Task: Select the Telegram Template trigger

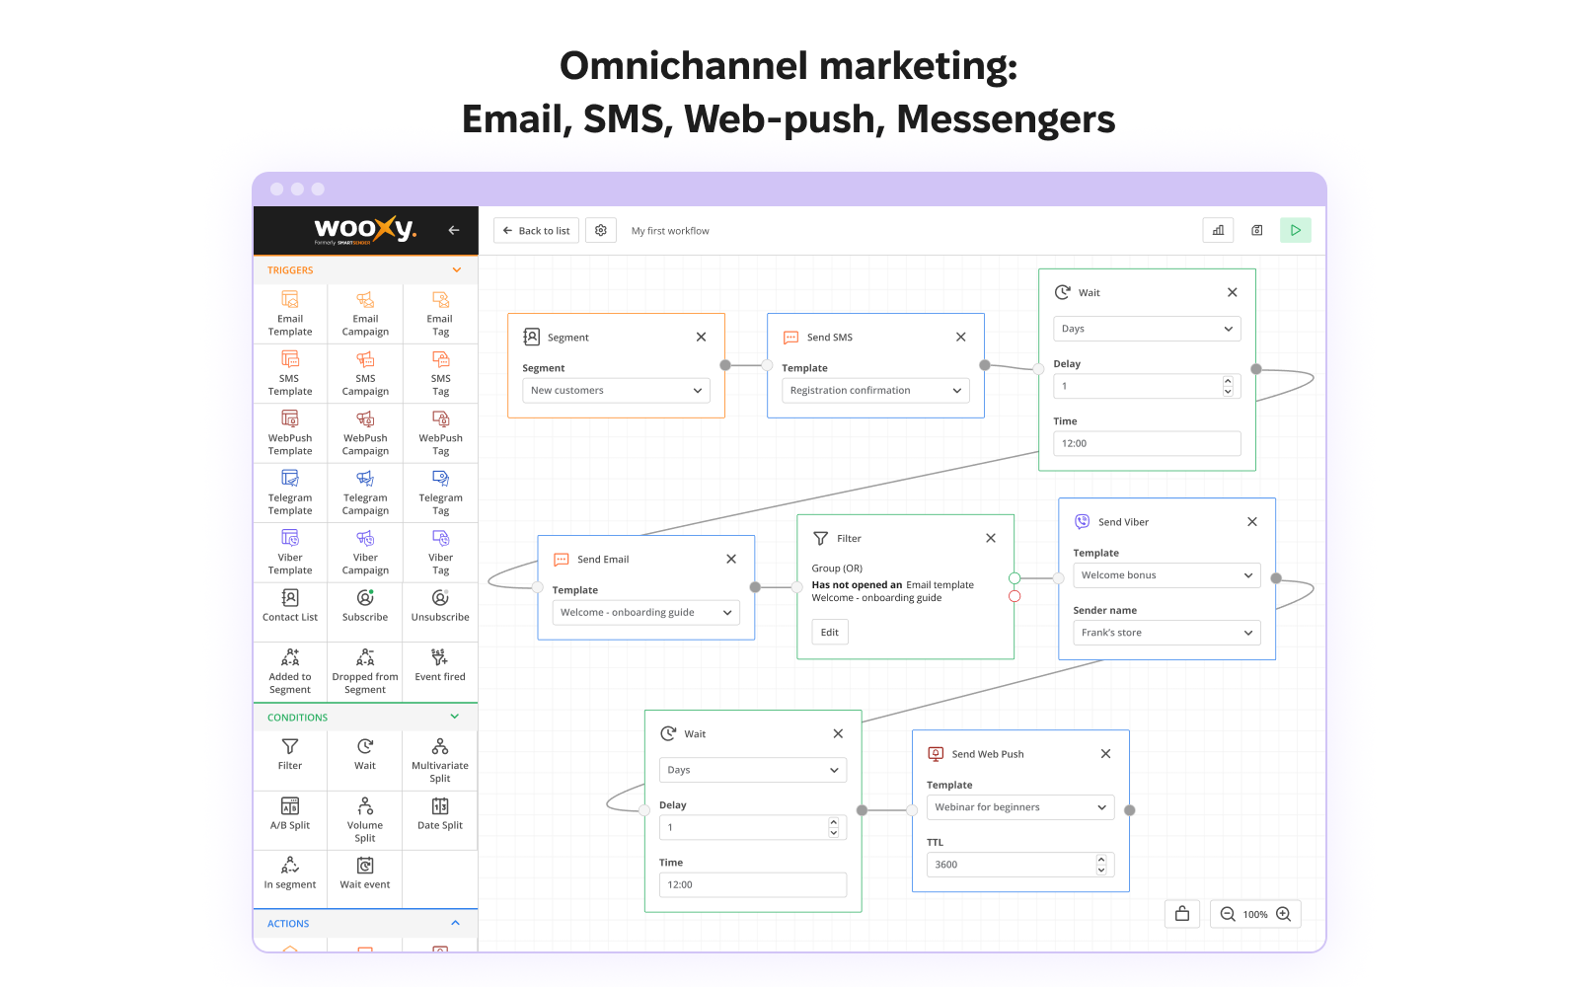Action: [x=290, y=493]
